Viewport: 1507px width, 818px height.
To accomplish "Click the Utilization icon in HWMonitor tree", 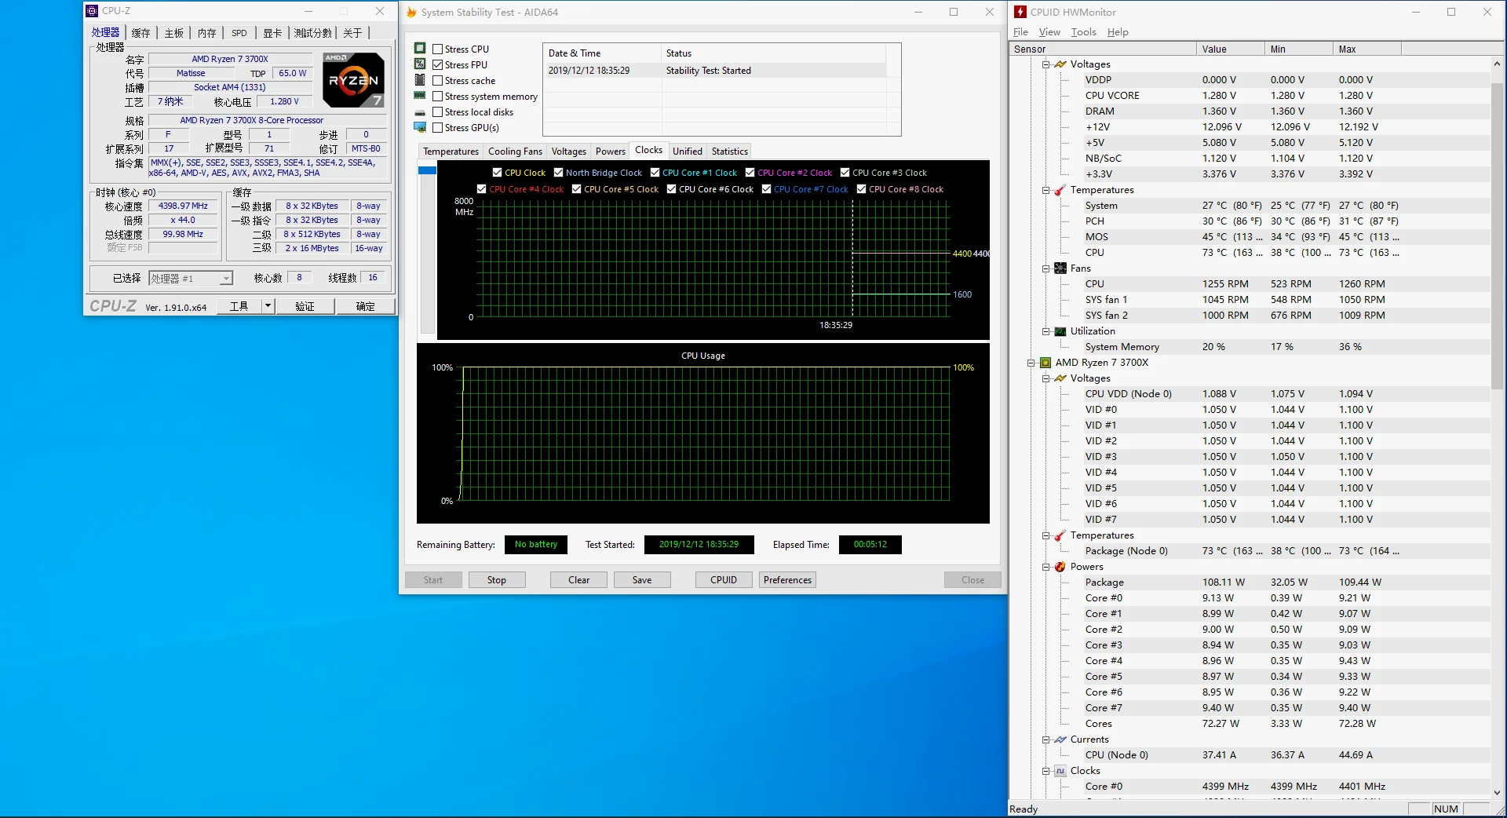I will tap(1060, 331).
